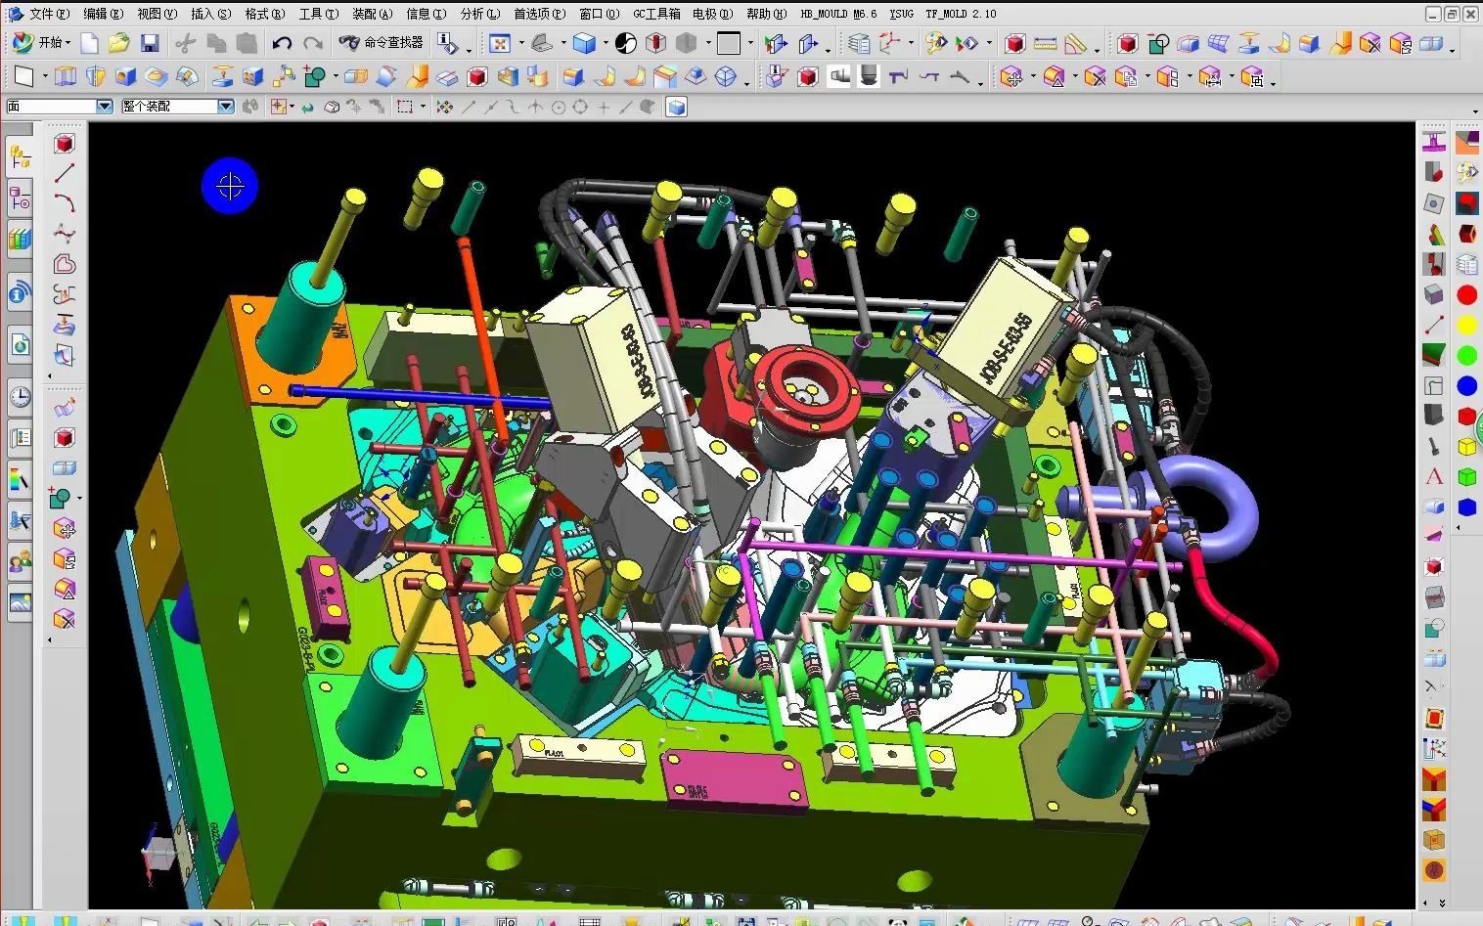This screenshot has height=926, width=1483.
Task: Save the current part file
Action: tap(149, 43)
